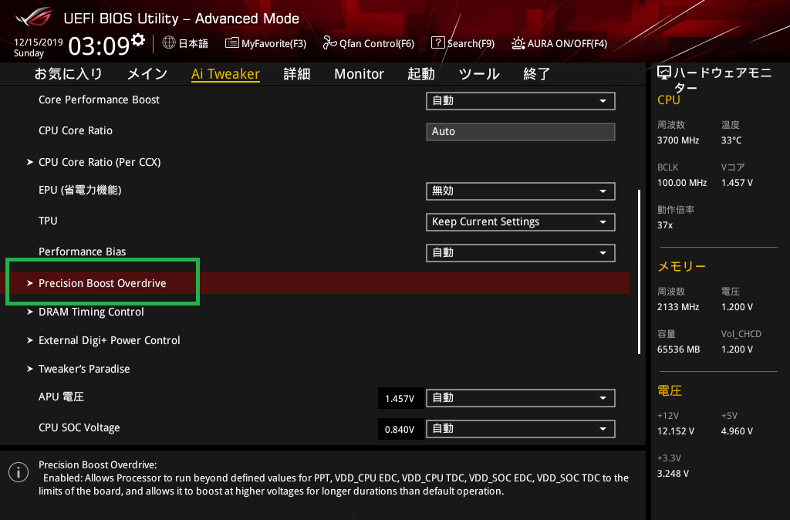Open CPU SOC Voltage dropdown
790x520 pixels.
[x=521, y=429]
